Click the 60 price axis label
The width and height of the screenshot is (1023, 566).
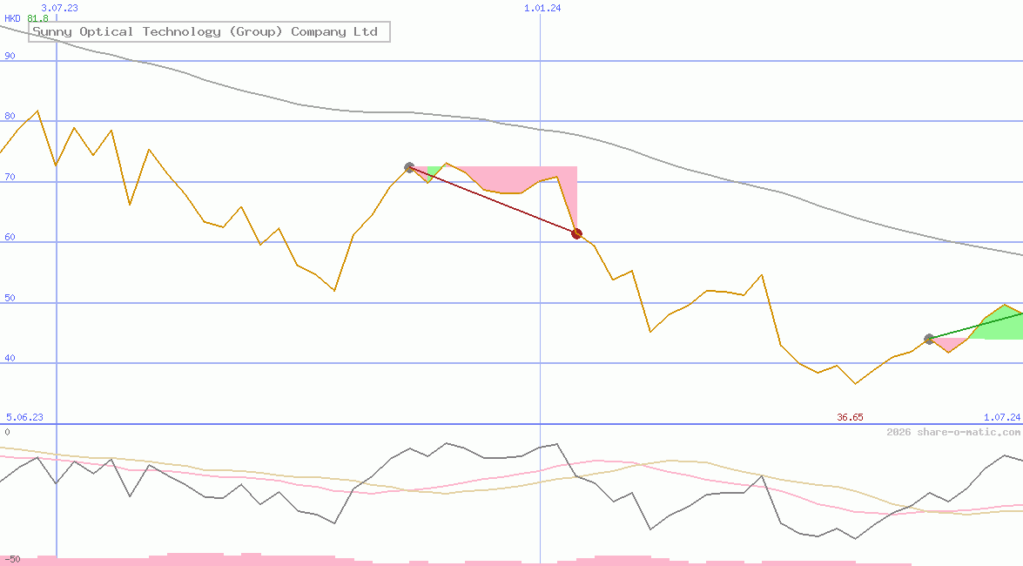pos(10,237)
